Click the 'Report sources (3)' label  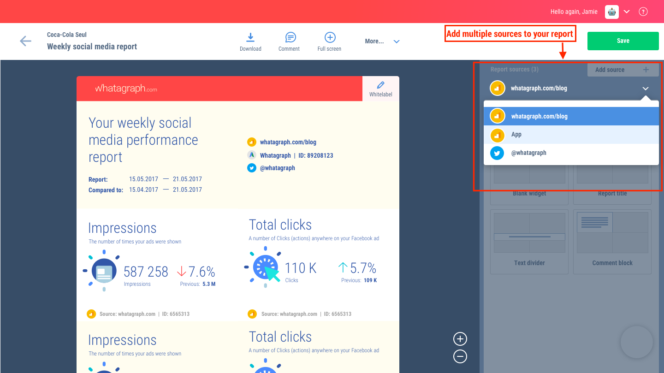[x=515, y=70]
